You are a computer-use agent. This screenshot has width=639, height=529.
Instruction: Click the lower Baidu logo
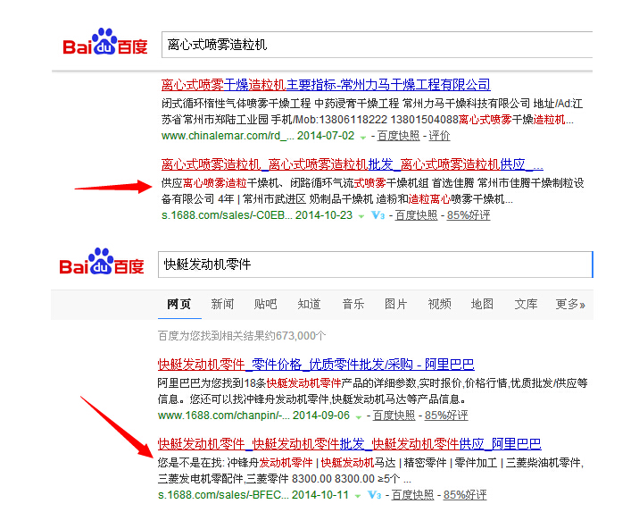coord(102,261)
